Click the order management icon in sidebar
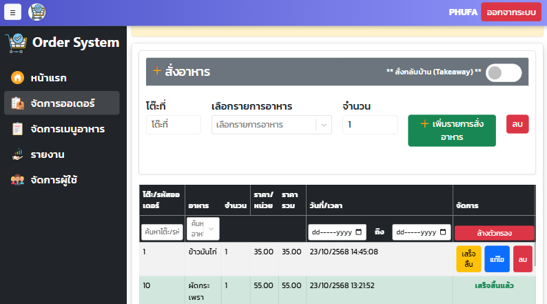547x304 pixels. [x=18, y=103]
